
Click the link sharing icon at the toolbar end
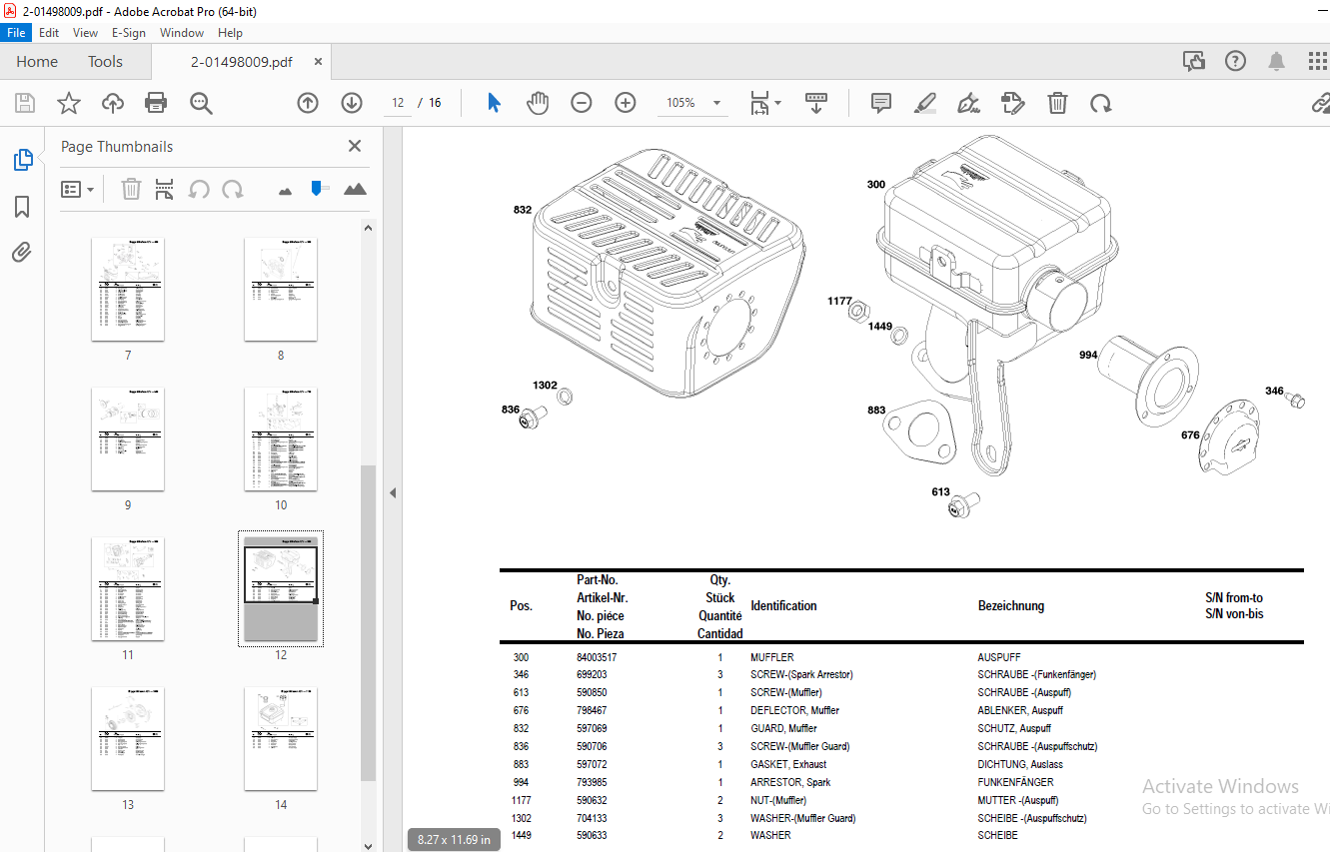1321,103
